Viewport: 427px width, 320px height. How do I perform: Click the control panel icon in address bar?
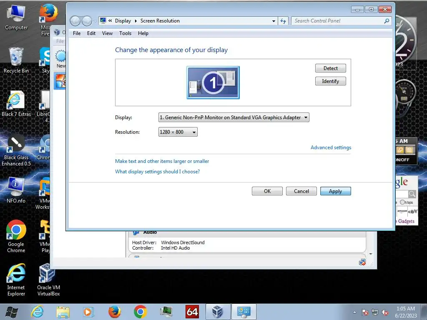pos(103,21)
